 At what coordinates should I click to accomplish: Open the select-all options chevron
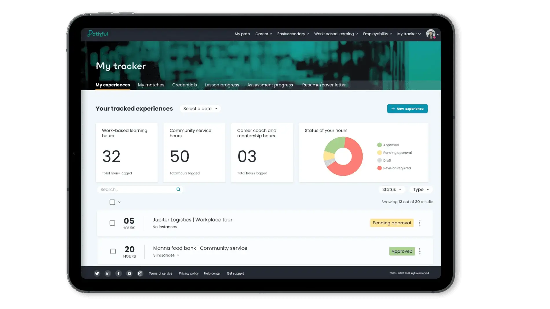pos(119,202)
